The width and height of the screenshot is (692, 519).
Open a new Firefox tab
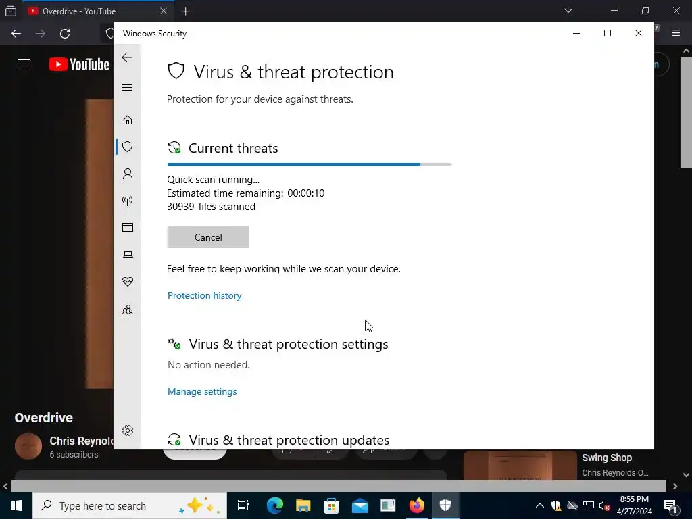185,11
